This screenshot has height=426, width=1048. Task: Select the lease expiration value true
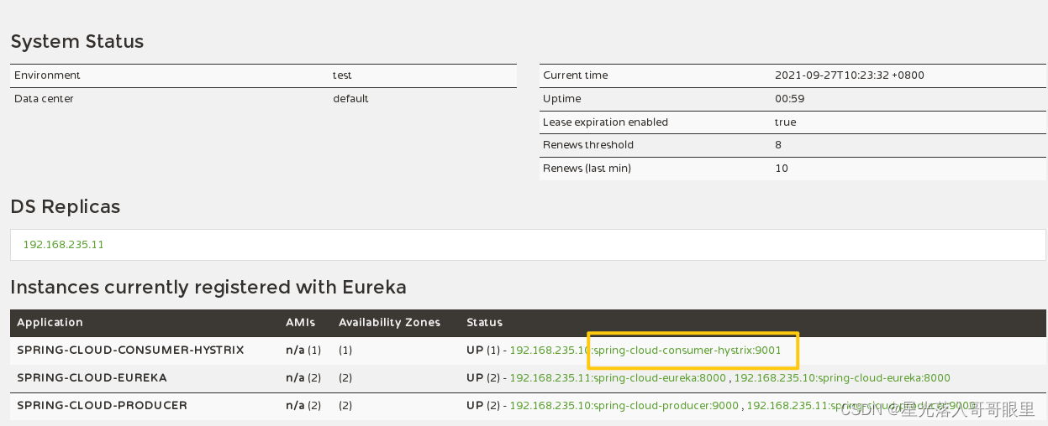point(785,122)
